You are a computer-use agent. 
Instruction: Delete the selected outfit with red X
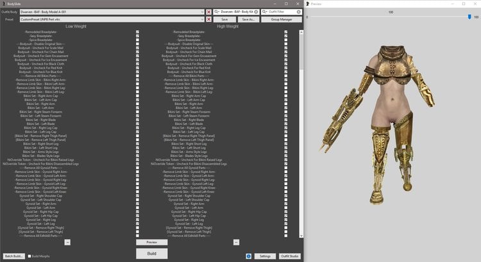[208, 12]
